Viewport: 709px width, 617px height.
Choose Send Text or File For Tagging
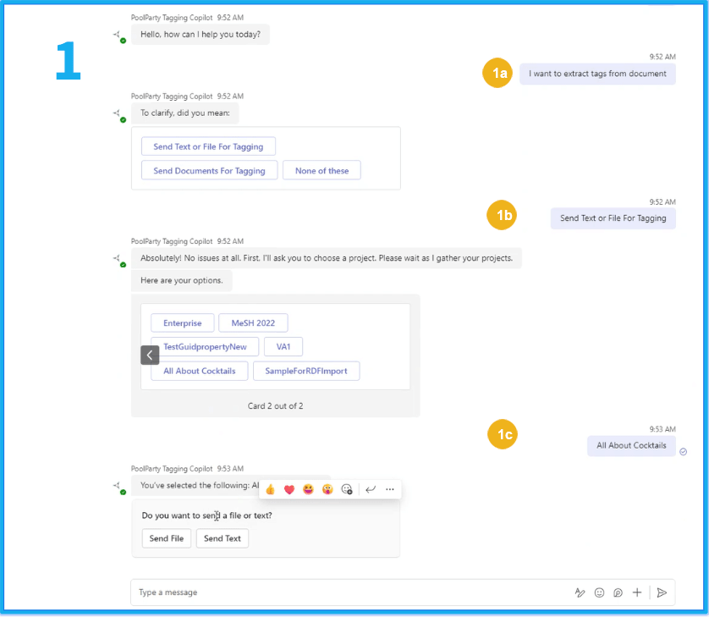click(208, 146)
